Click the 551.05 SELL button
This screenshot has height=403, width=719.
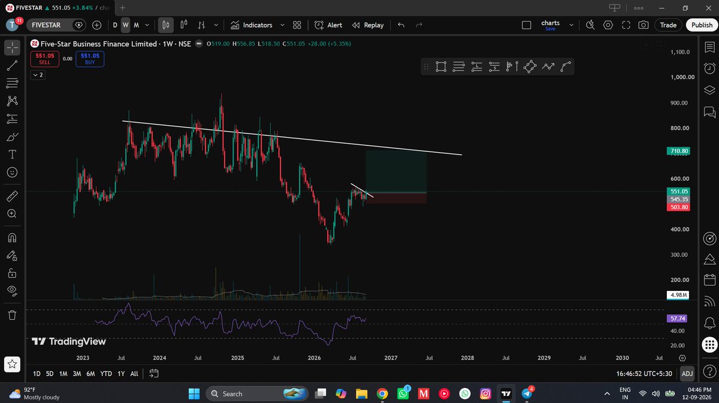point(45,59)
